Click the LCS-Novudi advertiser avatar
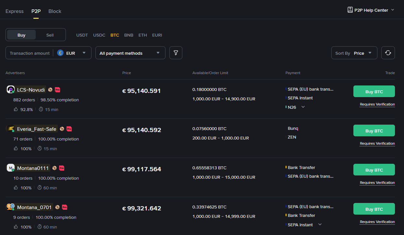Image resolution: width=404 pixels, height=235 pixels. pyautogui.click(x=11, y=89)
